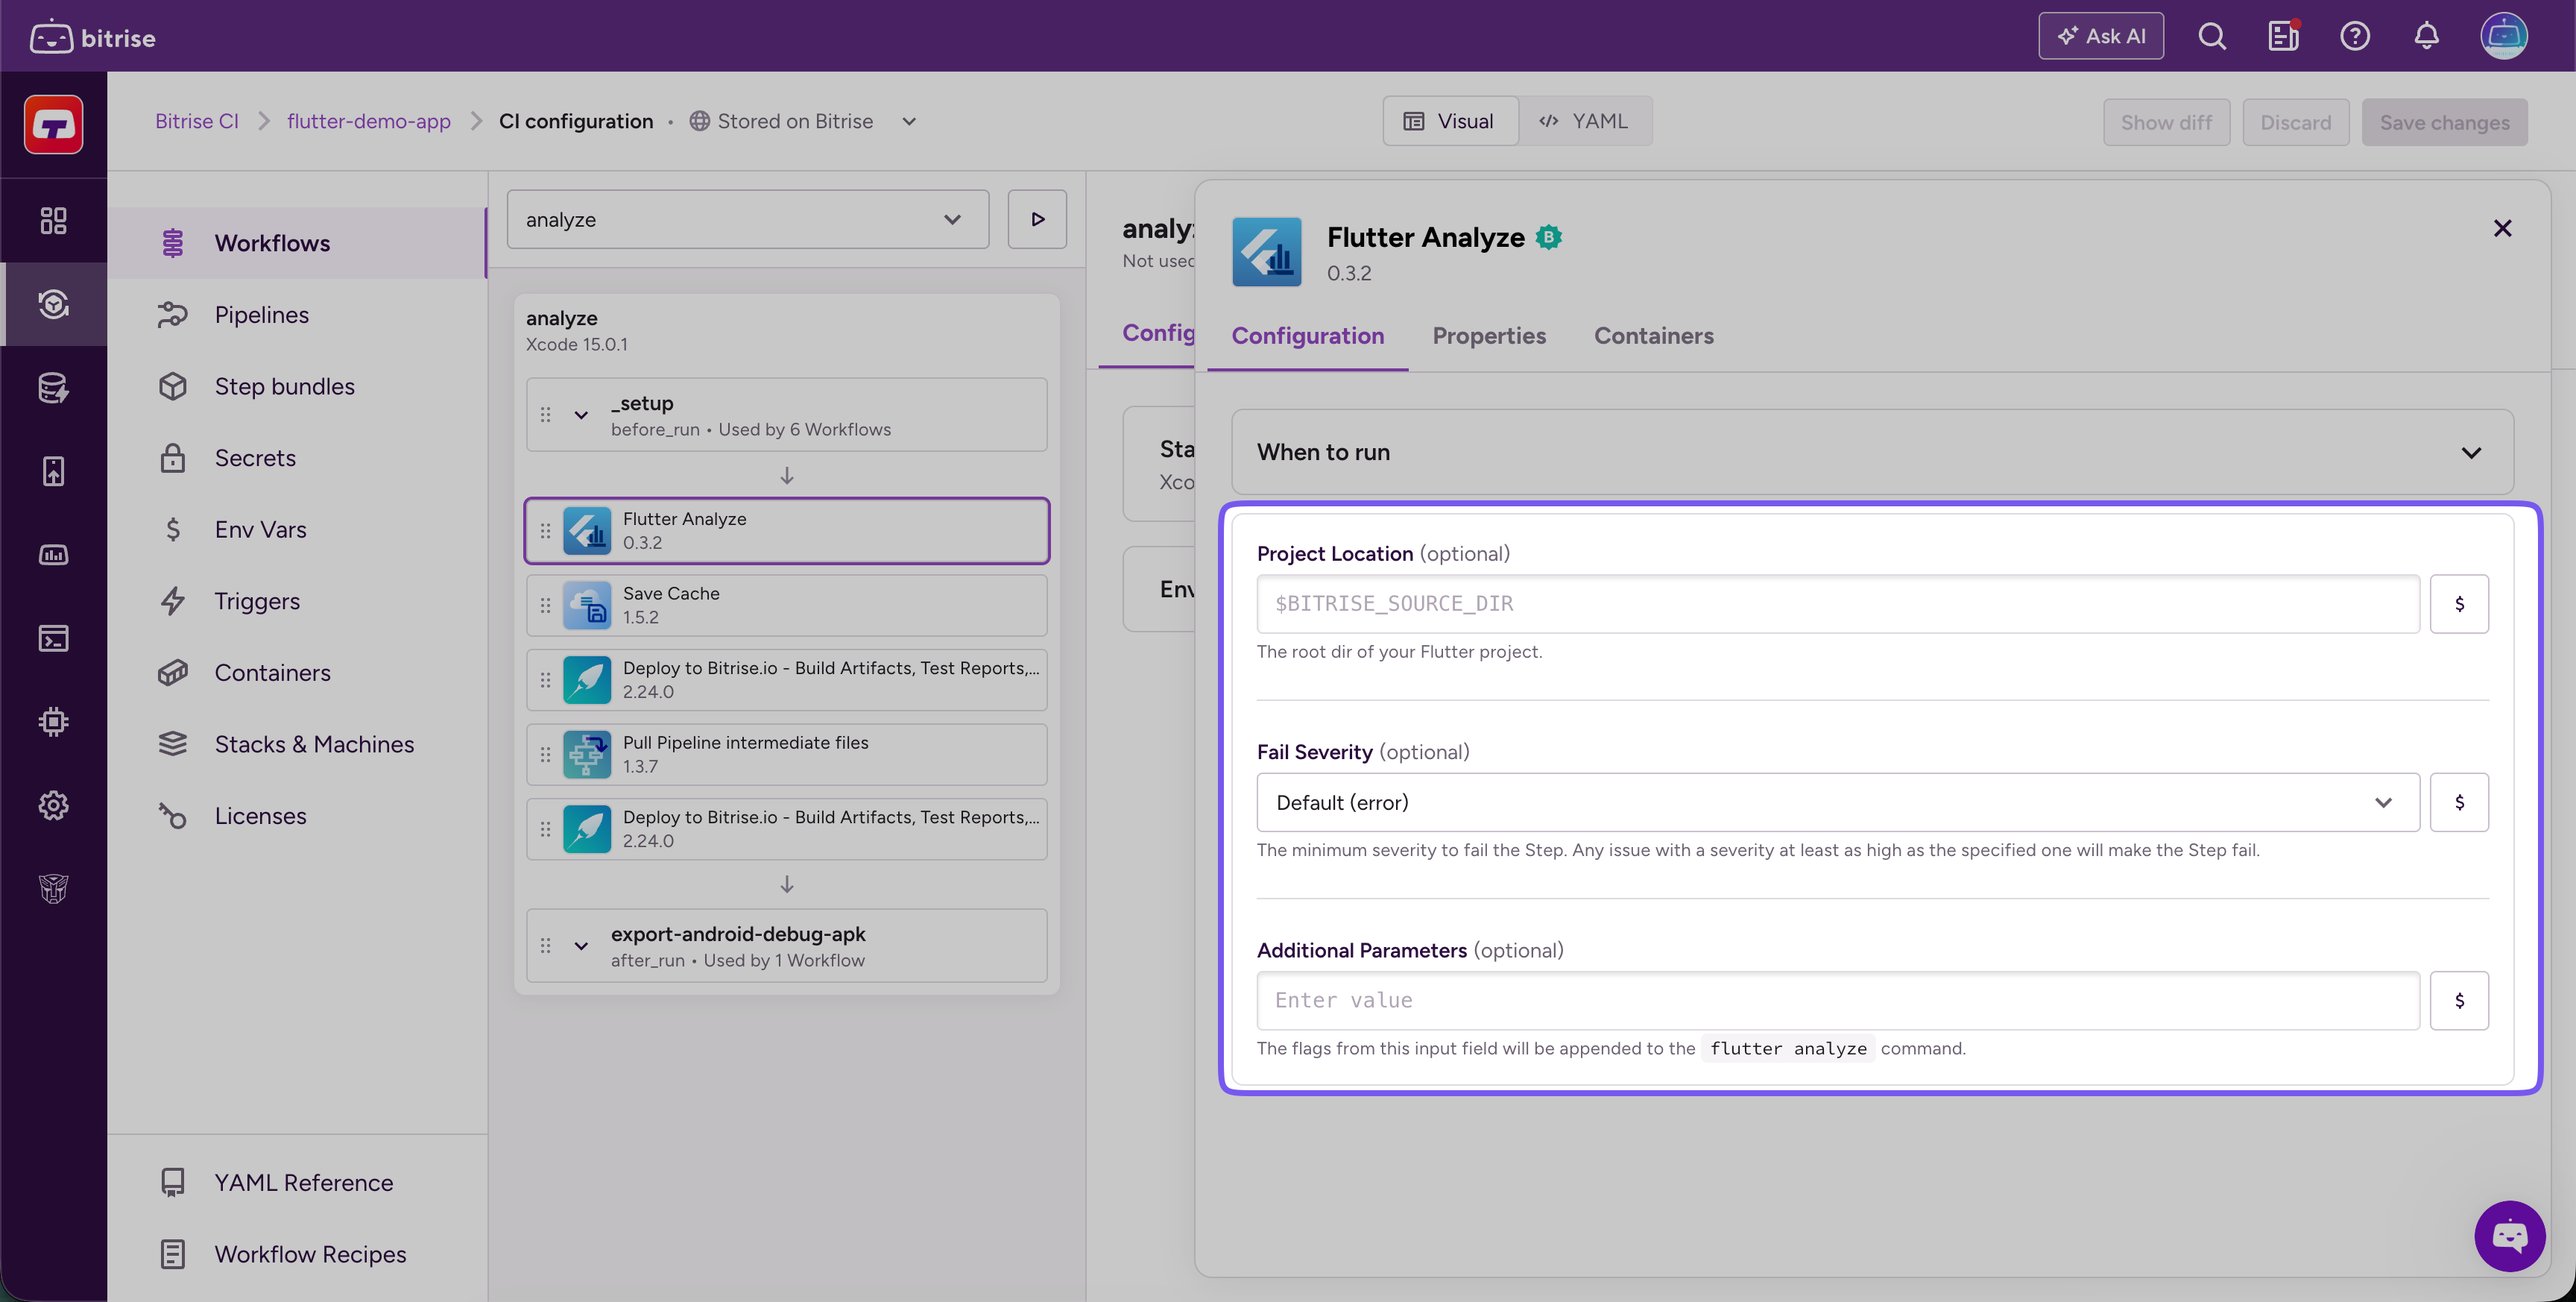
Task: Expand the When to run section
Action: [x=1872, y=451]
